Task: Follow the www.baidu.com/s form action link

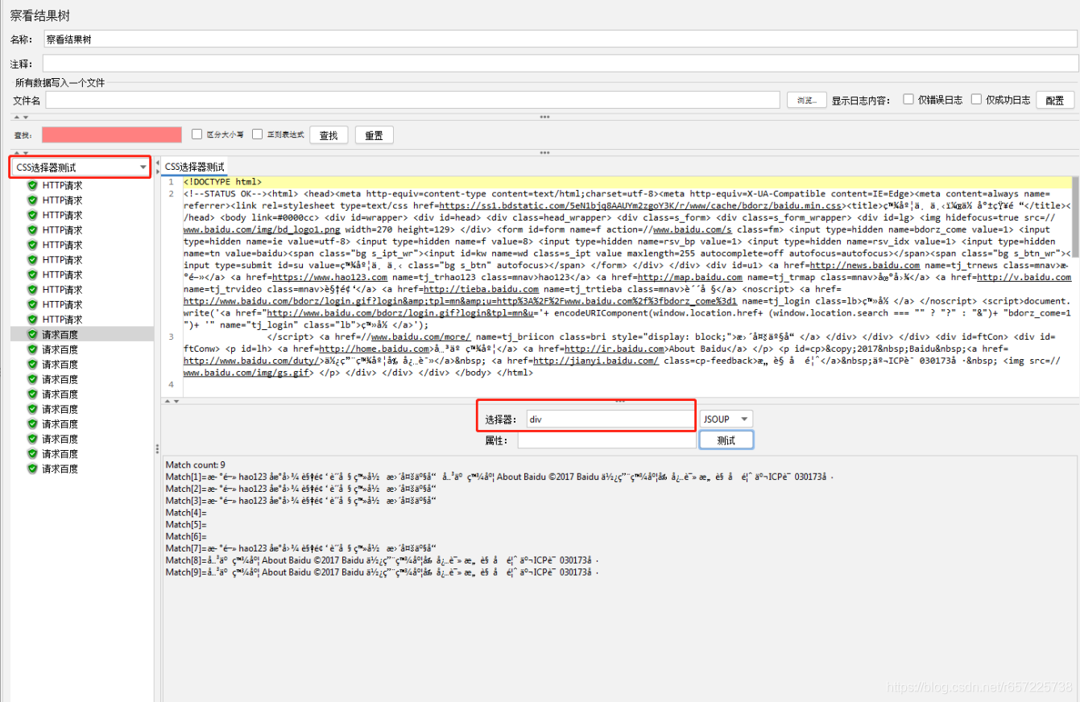Action: 692,229
